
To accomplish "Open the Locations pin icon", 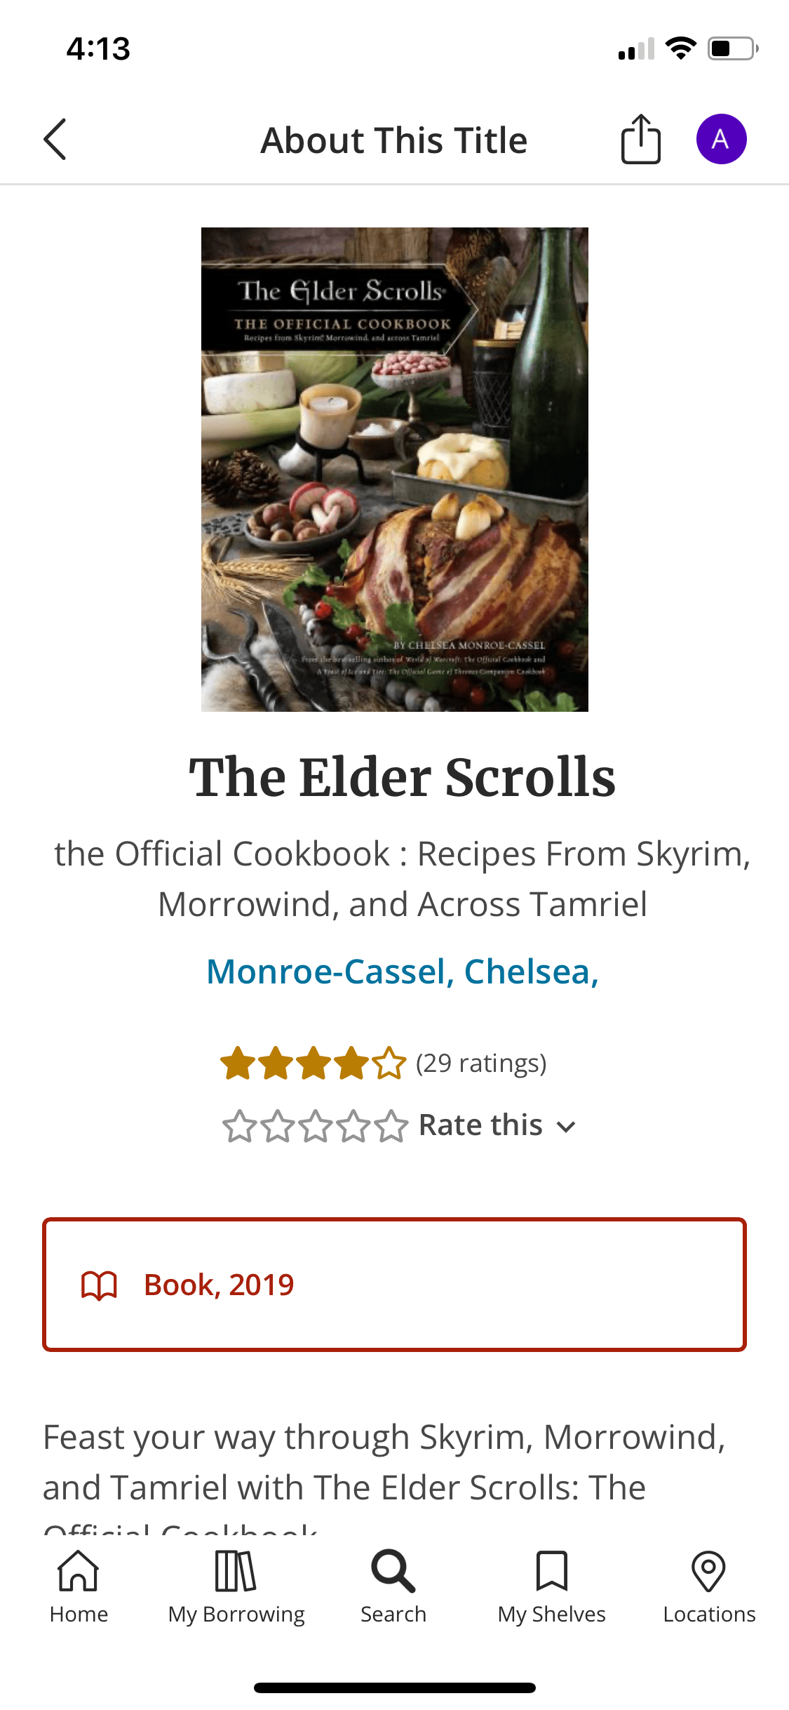I will (x=709, y=1571).
